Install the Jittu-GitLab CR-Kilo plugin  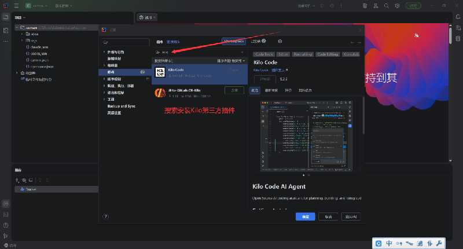234,90
